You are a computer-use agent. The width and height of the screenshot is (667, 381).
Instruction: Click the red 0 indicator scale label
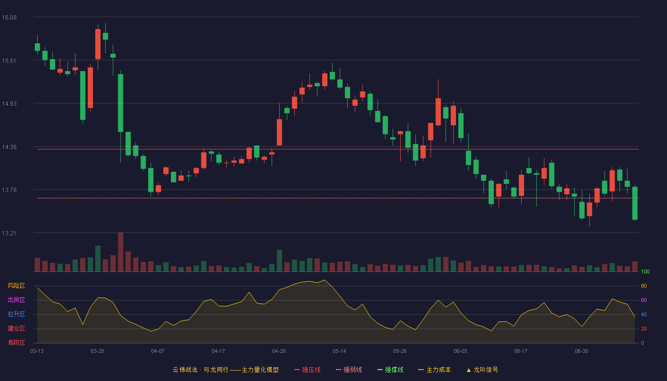[x=642, y=343]
